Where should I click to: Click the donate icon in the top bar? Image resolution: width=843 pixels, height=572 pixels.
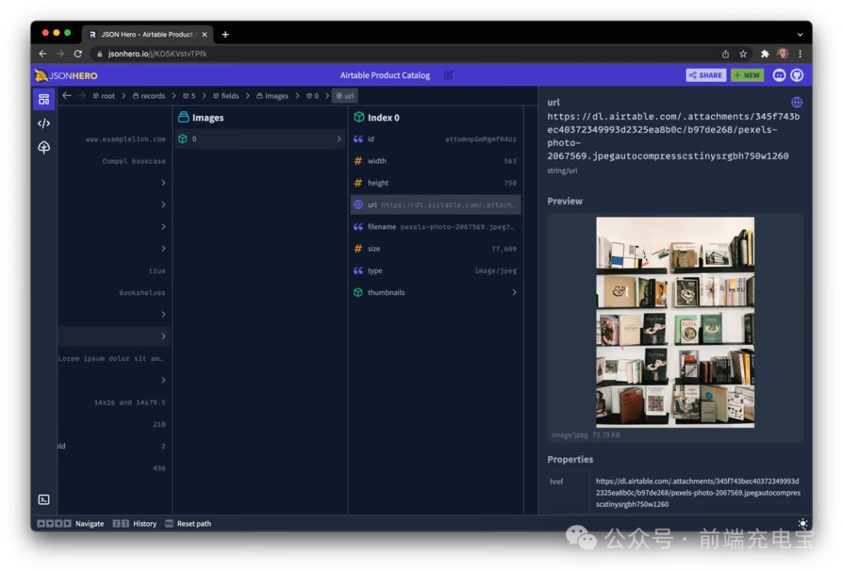[797, 74]
